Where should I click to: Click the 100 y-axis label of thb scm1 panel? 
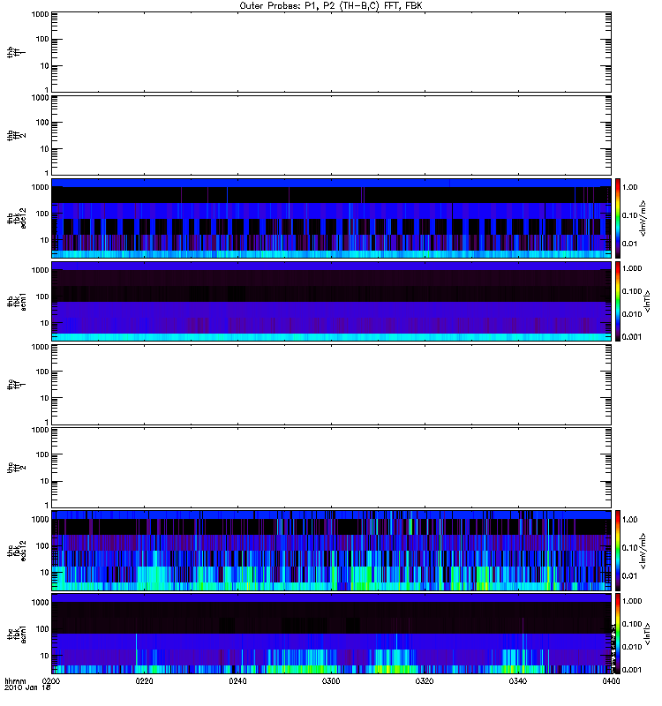coord(42,297)
